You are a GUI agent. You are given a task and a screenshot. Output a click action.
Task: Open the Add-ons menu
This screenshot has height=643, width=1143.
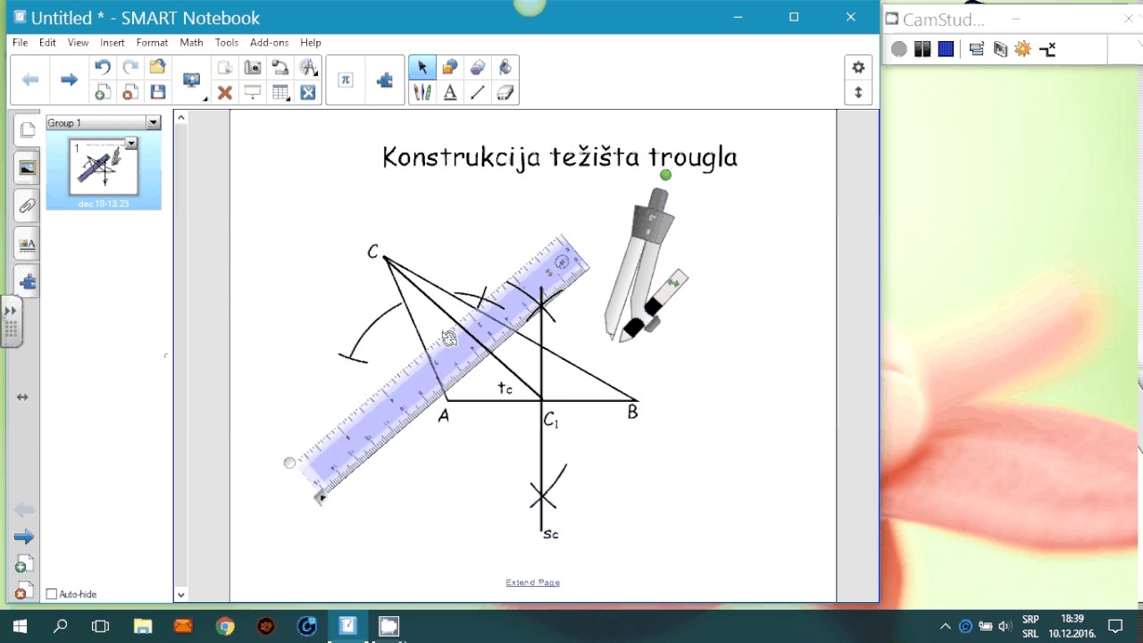coord(269,42)
